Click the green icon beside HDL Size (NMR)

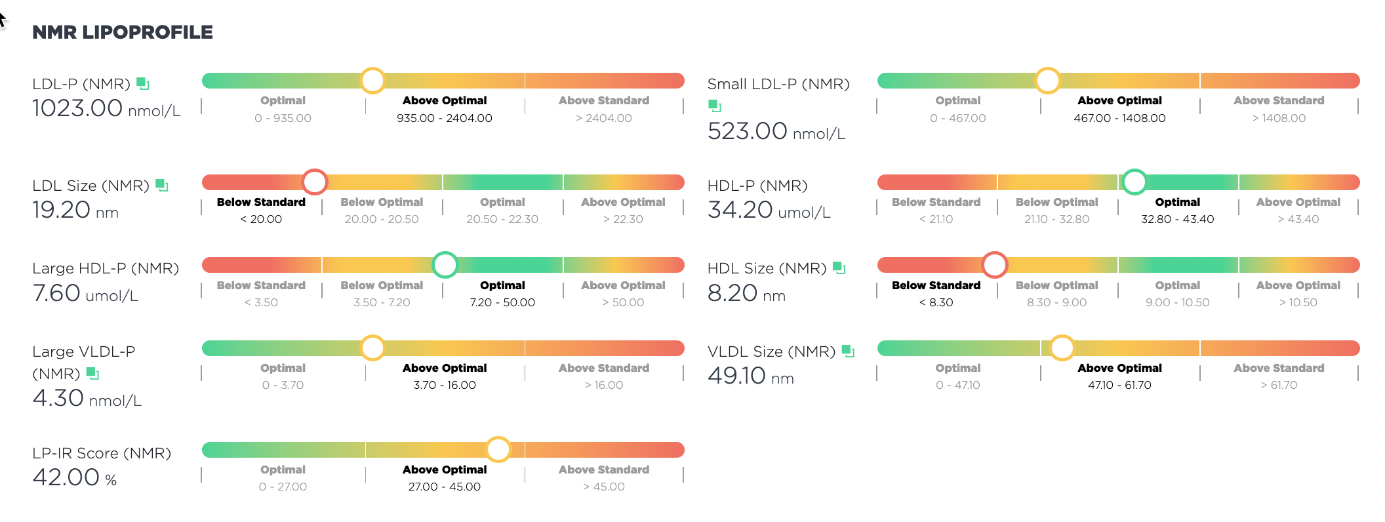click(x=839, y=268)
